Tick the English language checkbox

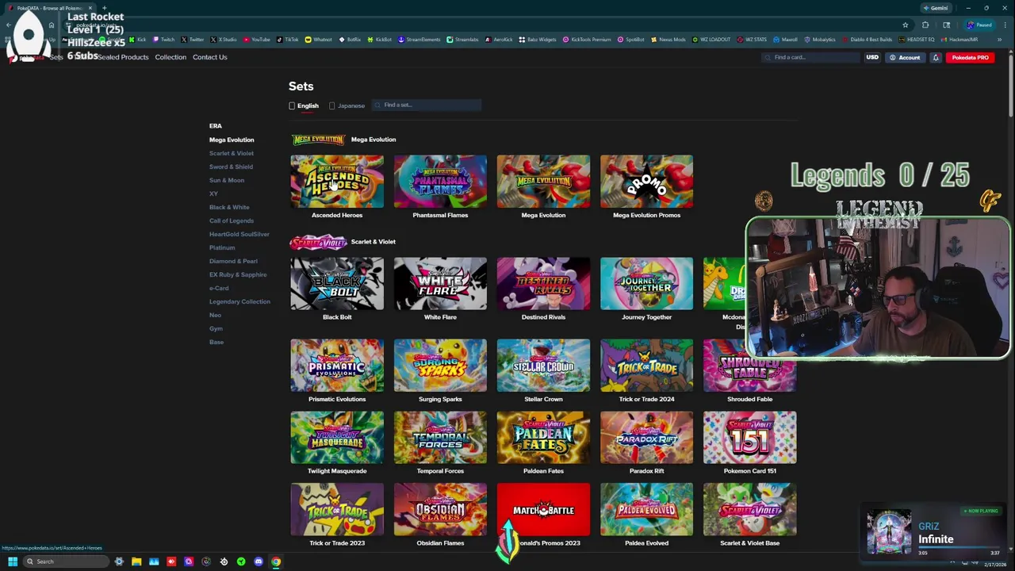point(292,105)
